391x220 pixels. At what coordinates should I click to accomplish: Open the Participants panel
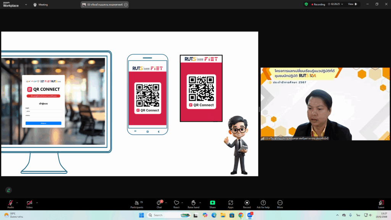(137, 204)
